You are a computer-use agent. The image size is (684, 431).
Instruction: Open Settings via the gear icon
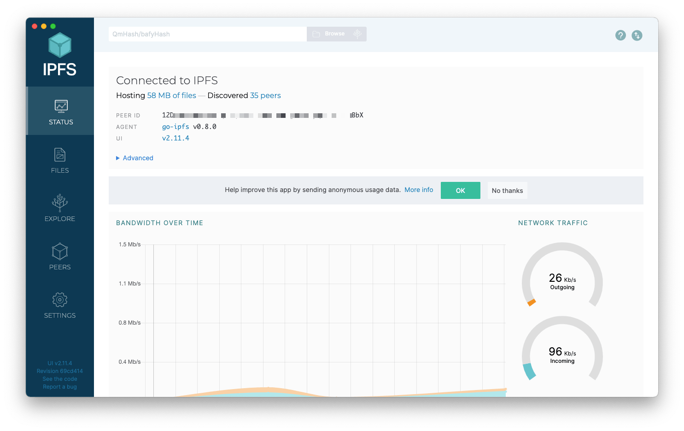point(59,300)
